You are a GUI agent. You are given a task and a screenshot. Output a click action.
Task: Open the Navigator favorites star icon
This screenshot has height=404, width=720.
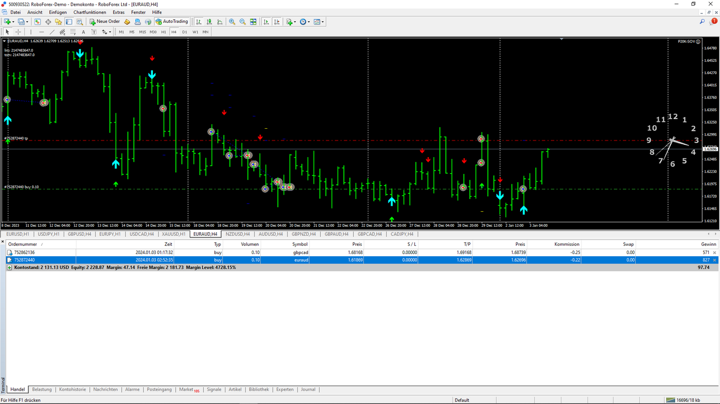point(59,22)
